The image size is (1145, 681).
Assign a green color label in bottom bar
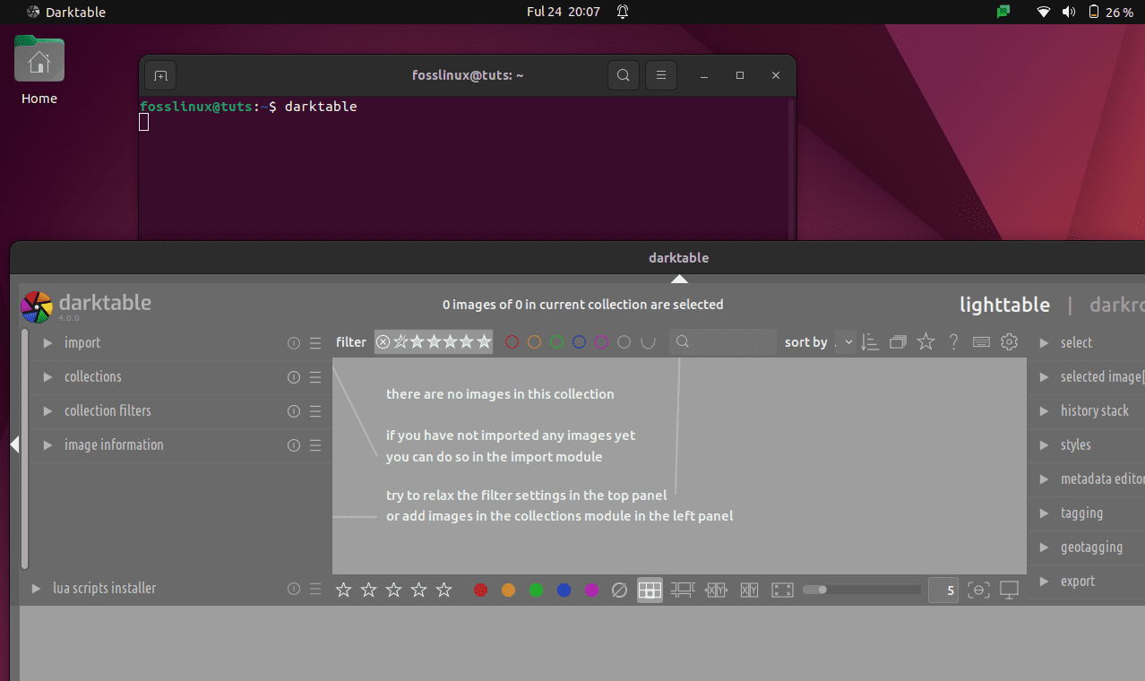(x=536, y=590)
